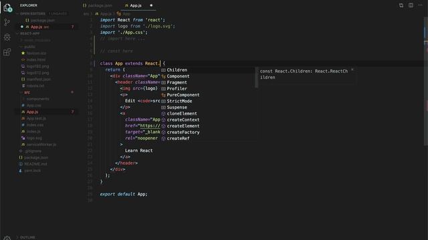Click the src segment in breadcrumb
This screenshot has width=428, height=240.
tap(86, 13)
